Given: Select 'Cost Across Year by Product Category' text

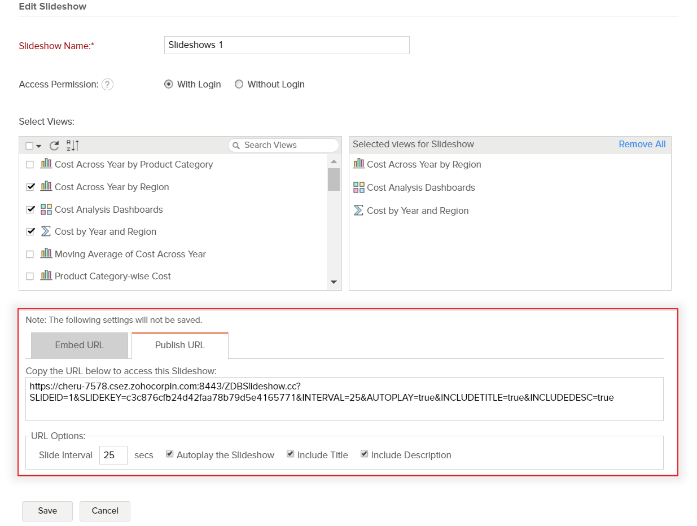Looking at the screenshot, I should click(x=134, y=164).
